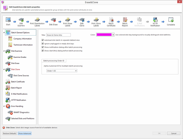This screenshot has height=139, width=183.
Task: Collapse the Disk Examine tree node
Action: pos(4,51)
